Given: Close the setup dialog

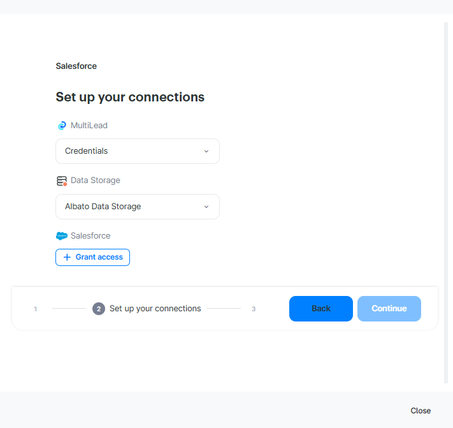Looking at the screenshot, I should coord(421,411).
